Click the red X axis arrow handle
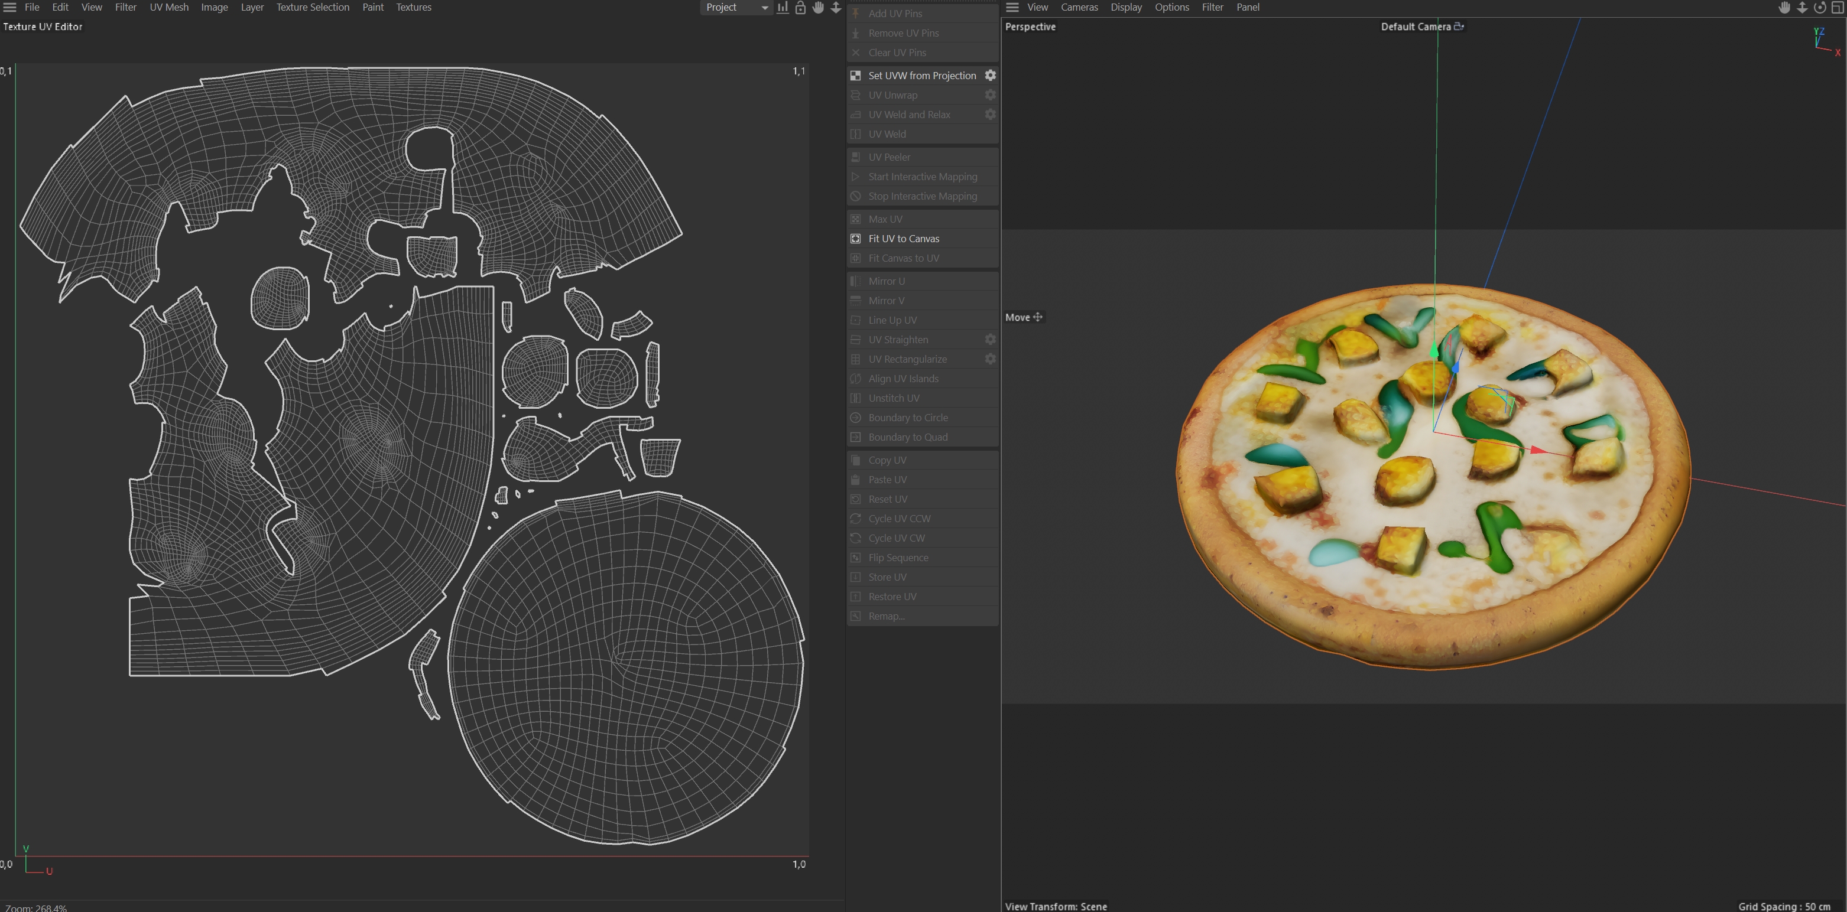Viewport: 1847px width, 912px height. point(1538,450)
